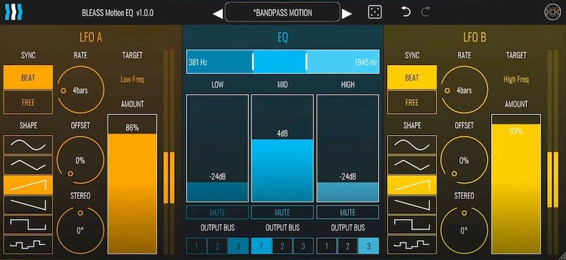Click the 381 Hz low crossover handle
566x260 pixels.
point(253,61)
